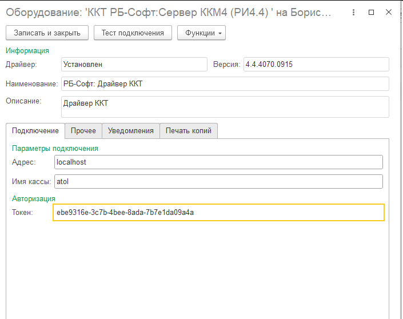Switch to Печать копий tab

click(x=189, y=130)
